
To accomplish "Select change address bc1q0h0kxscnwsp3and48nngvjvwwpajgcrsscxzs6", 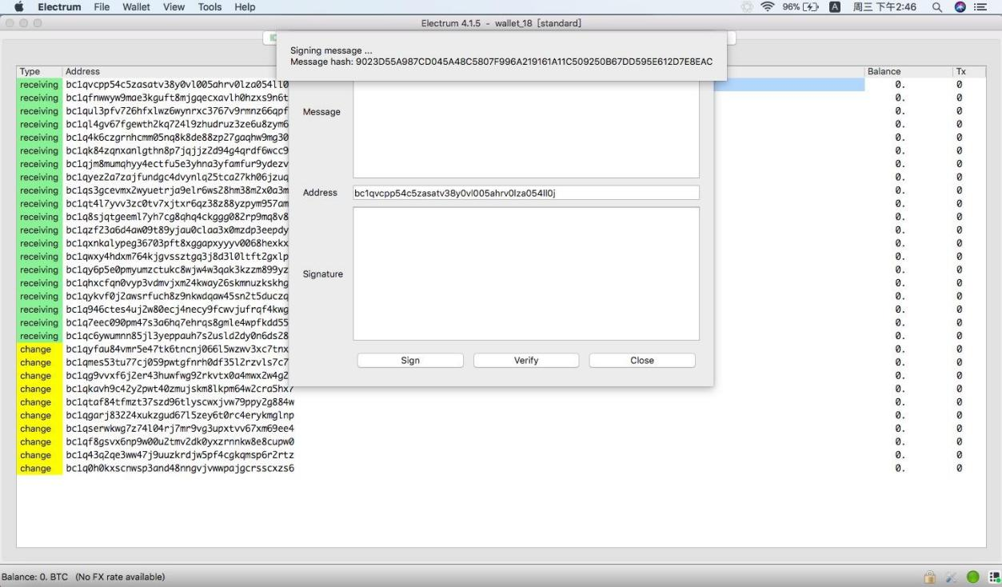I will tap(180, 468).
